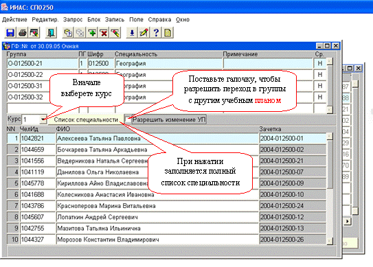This screenshot has height=267, width=373.
Task: Click the Exit door icon
Action: [51, 32]
